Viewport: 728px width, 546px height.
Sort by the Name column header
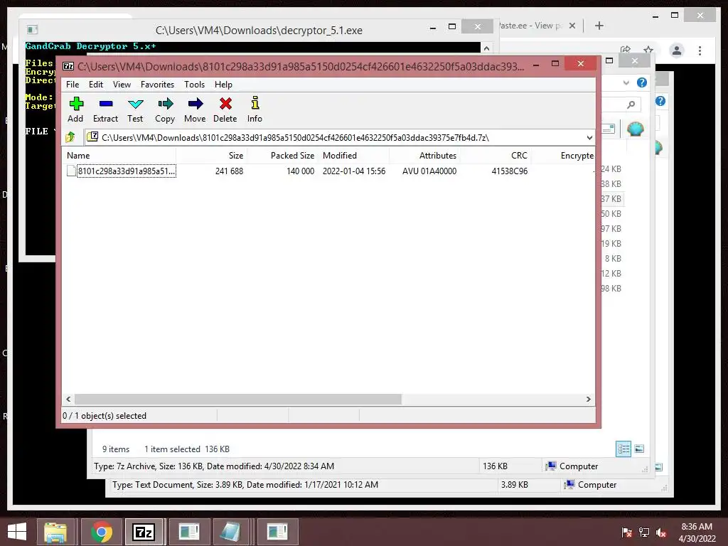[x=119, y=156]
